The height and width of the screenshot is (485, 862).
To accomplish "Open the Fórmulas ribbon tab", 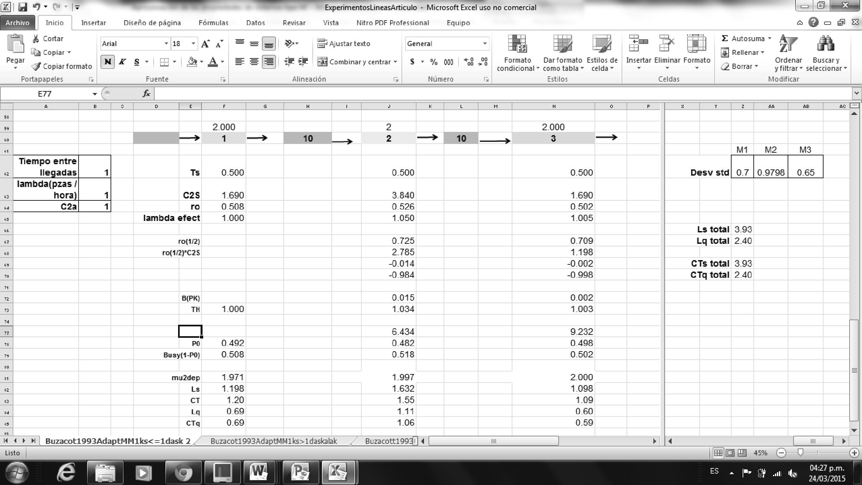I will point(213,23).
